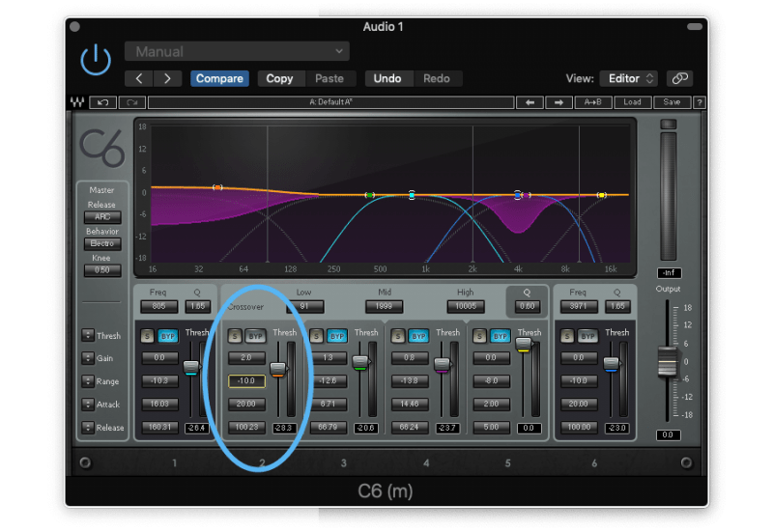Reset the output meter clip indicator
The width and height of the screenshot is (773, 531).
click(669, 125)
